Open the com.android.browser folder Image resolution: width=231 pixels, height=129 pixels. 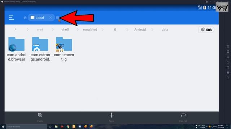16,49
